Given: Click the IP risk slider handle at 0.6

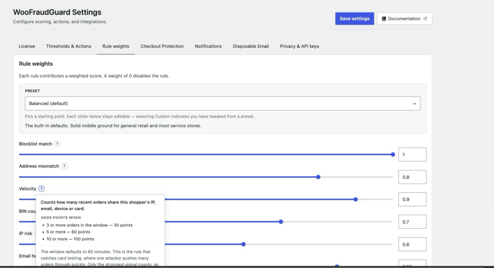Looking at the screenshot, I should (244, 244).
